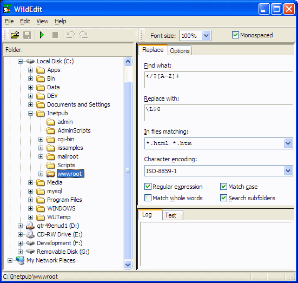The width and height of the screenshot is (298, 283).
Task: Select the Replace tab
Action: [153, 50]
